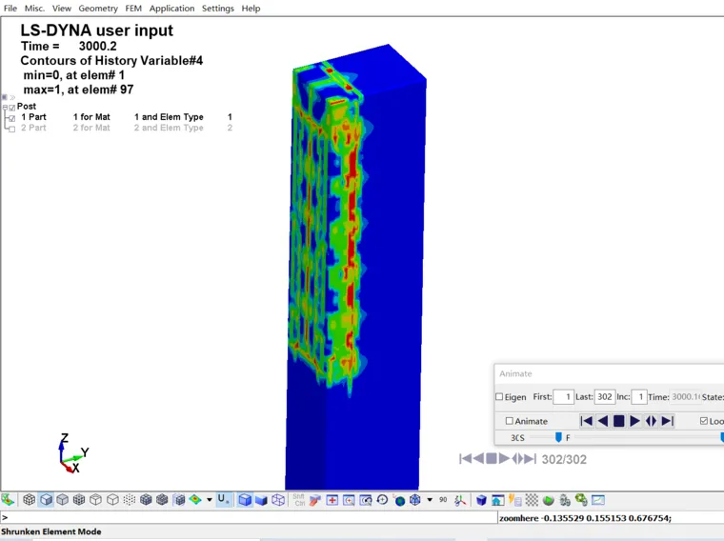Click the green globe view icon
This screenshot has height=541, width=724.
pyautogui.click(x=399, y=500)
